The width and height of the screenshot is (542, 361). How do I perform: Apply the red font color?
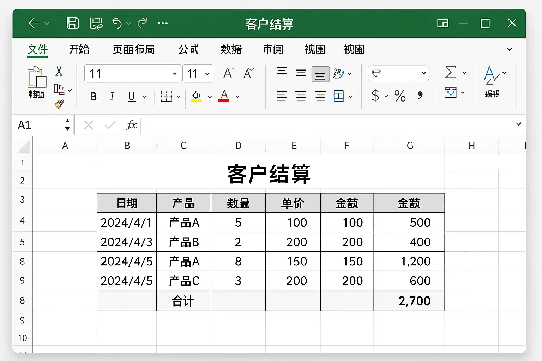224,96
